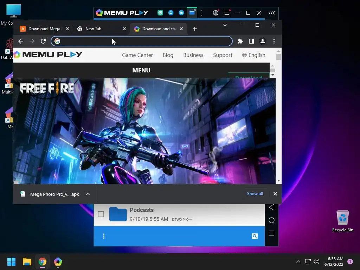Open the MEmu hamburger menu icon
The height and width of the screenshot is (270, 360).
pyautogui.click(x=227, y=13)
